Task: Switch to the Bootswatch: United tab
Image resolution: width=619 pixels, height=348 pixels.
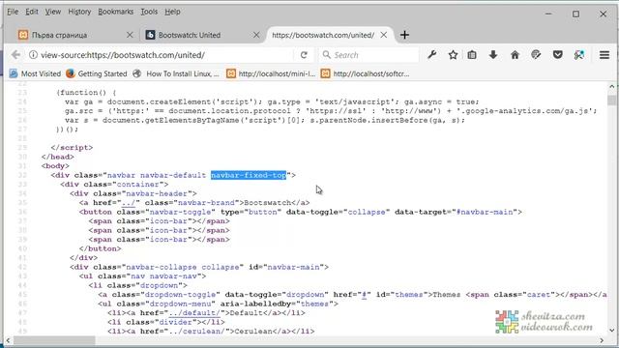Action: [x=201, y=35]
